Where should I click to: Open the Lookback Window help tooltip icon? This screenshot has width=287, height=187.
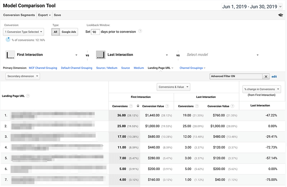click(x=140, y=31)
